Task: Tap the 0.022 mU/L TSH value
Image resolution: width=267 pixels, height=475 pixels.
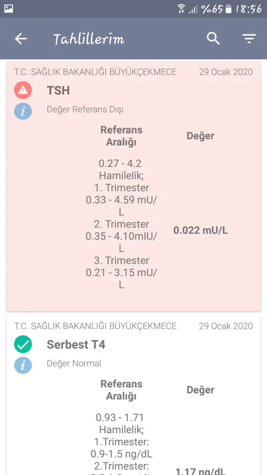Action: pyautogui.click(x=200, y=231)
